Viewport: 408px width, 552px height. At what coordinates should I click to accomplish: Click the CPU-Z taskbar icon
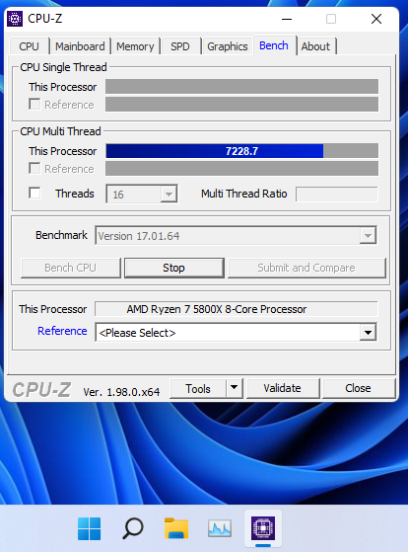(x=263, y=528)
